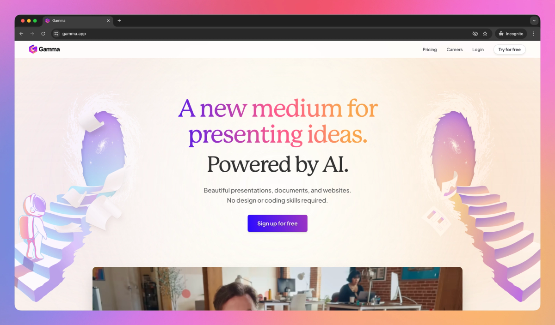555x325 pixels.
Task: Open the Pricing page link
Action: click(430, 49)
